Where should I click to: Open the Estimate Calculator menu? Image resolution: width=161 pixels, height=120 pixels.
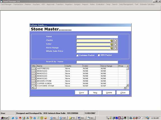click(x=147, y=4)
